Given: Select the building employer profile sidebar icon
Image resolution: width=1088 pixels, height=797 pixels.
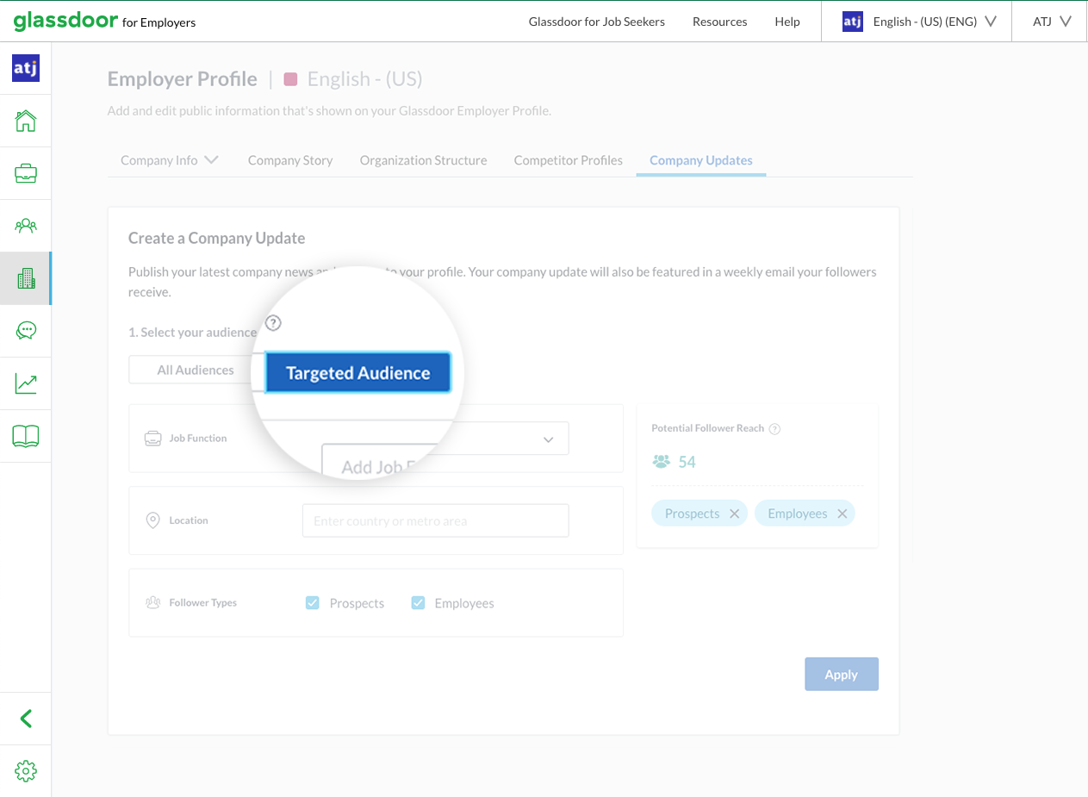Looking at the screenshot, I should [x=26, y=278].
